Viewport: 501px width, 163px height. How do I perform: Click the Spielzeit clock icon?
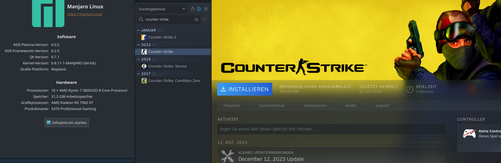click(409, 89)
